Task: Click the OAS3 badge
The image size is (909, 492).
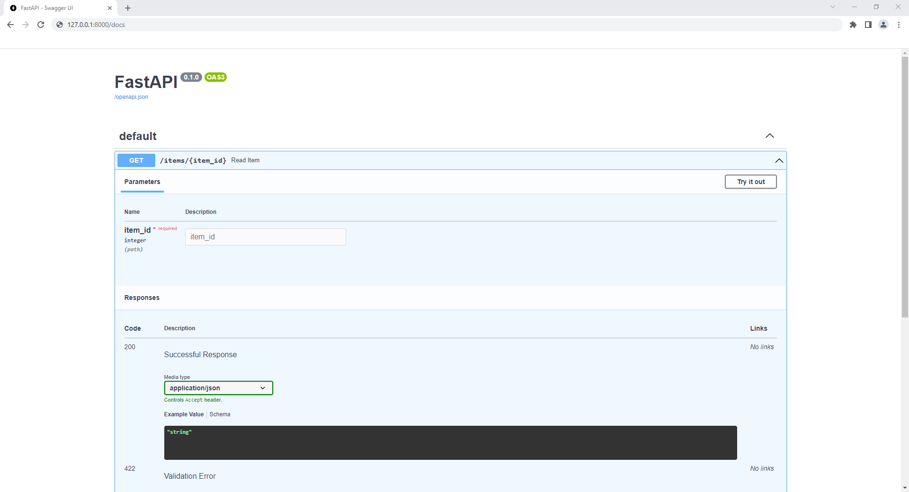Action: click(215, 77)
